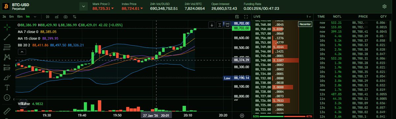The image size is (396, 119).
Task: Select the pattern drawing tool
Action: (x=7, y=58)
